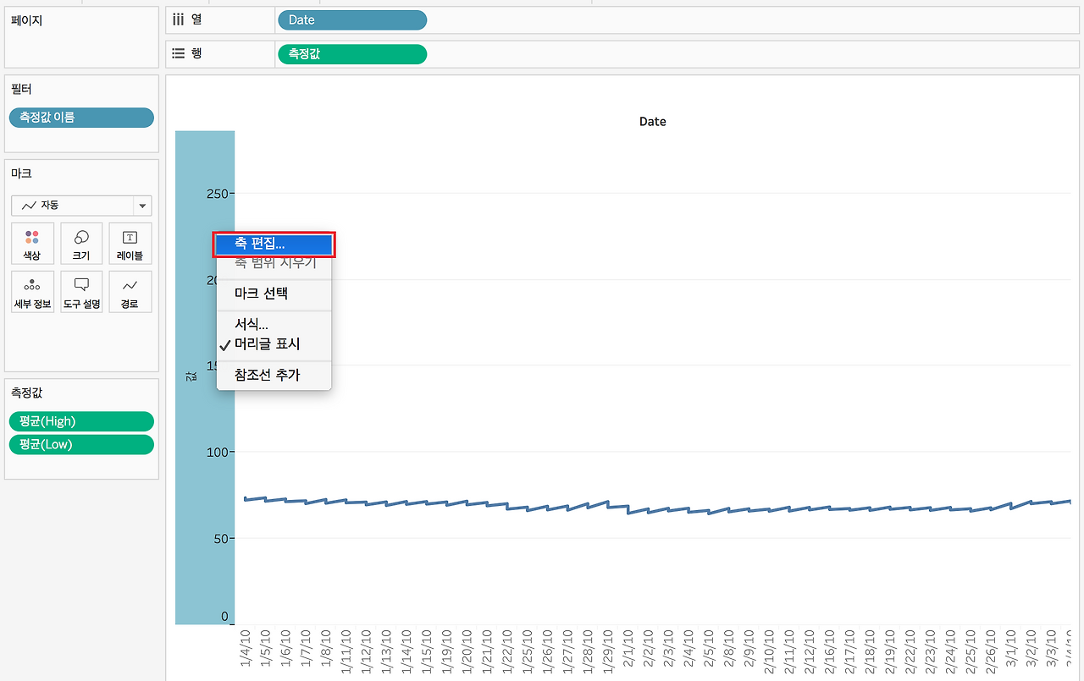Open the 색상 color mark button
The height and width of the screenshot is (681, 1084).
coord(32,244)
